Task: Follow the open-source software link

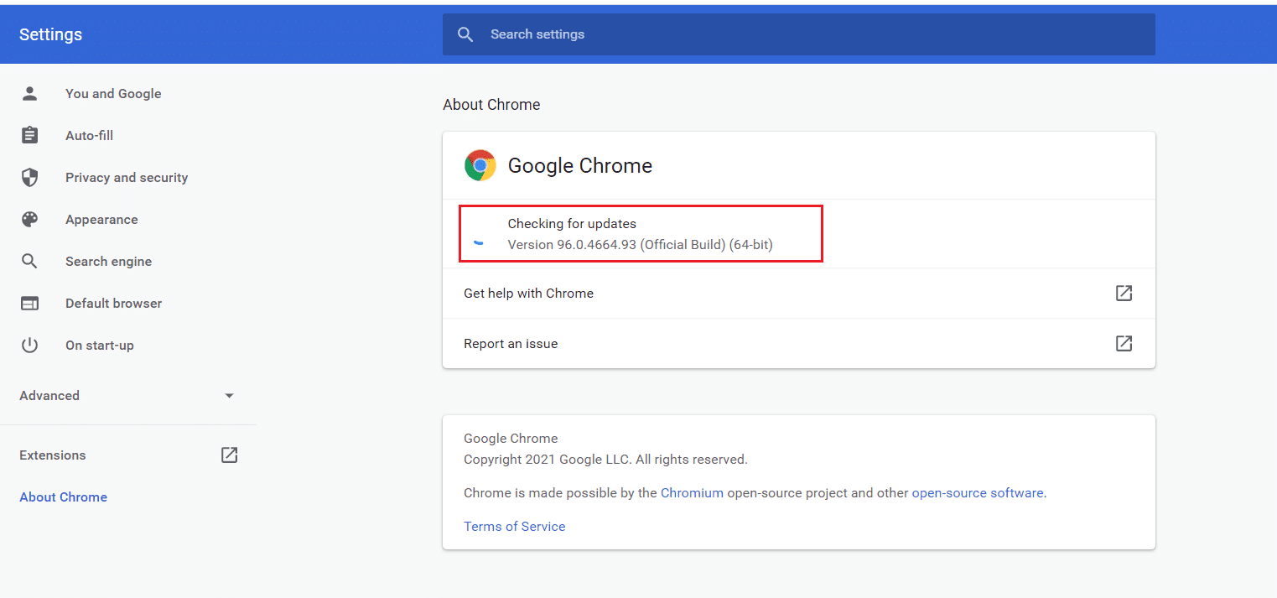Action: pyautogui.click(x=978, y=492)
